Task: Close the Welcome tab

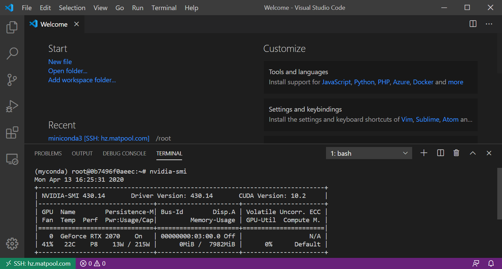Action: point(77,24)
